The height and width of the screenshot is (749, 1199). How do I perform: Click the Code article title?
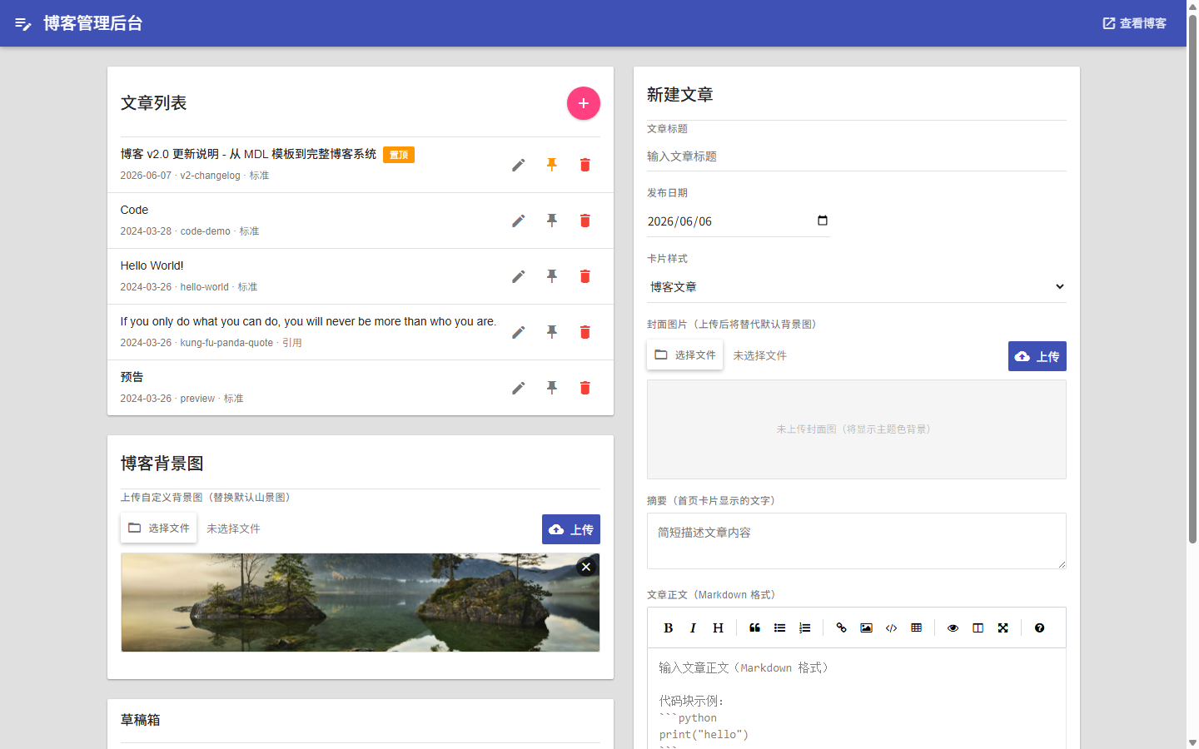coord(134,210)
